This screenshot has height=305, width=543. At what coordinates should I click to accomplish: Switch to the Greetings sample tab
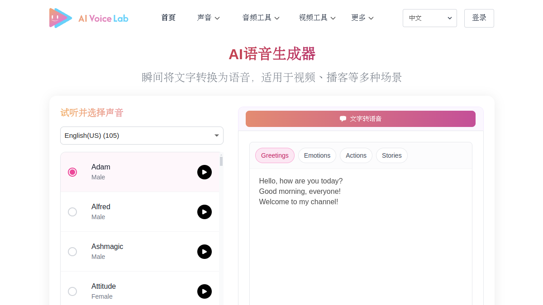[275, 155]
